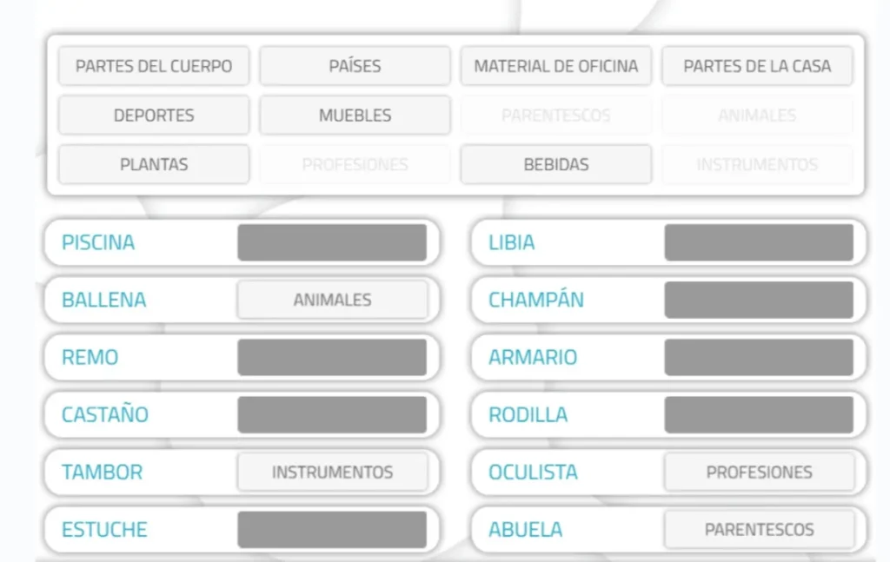Click the gray answer slot for ARMARIO

(759, 357)
